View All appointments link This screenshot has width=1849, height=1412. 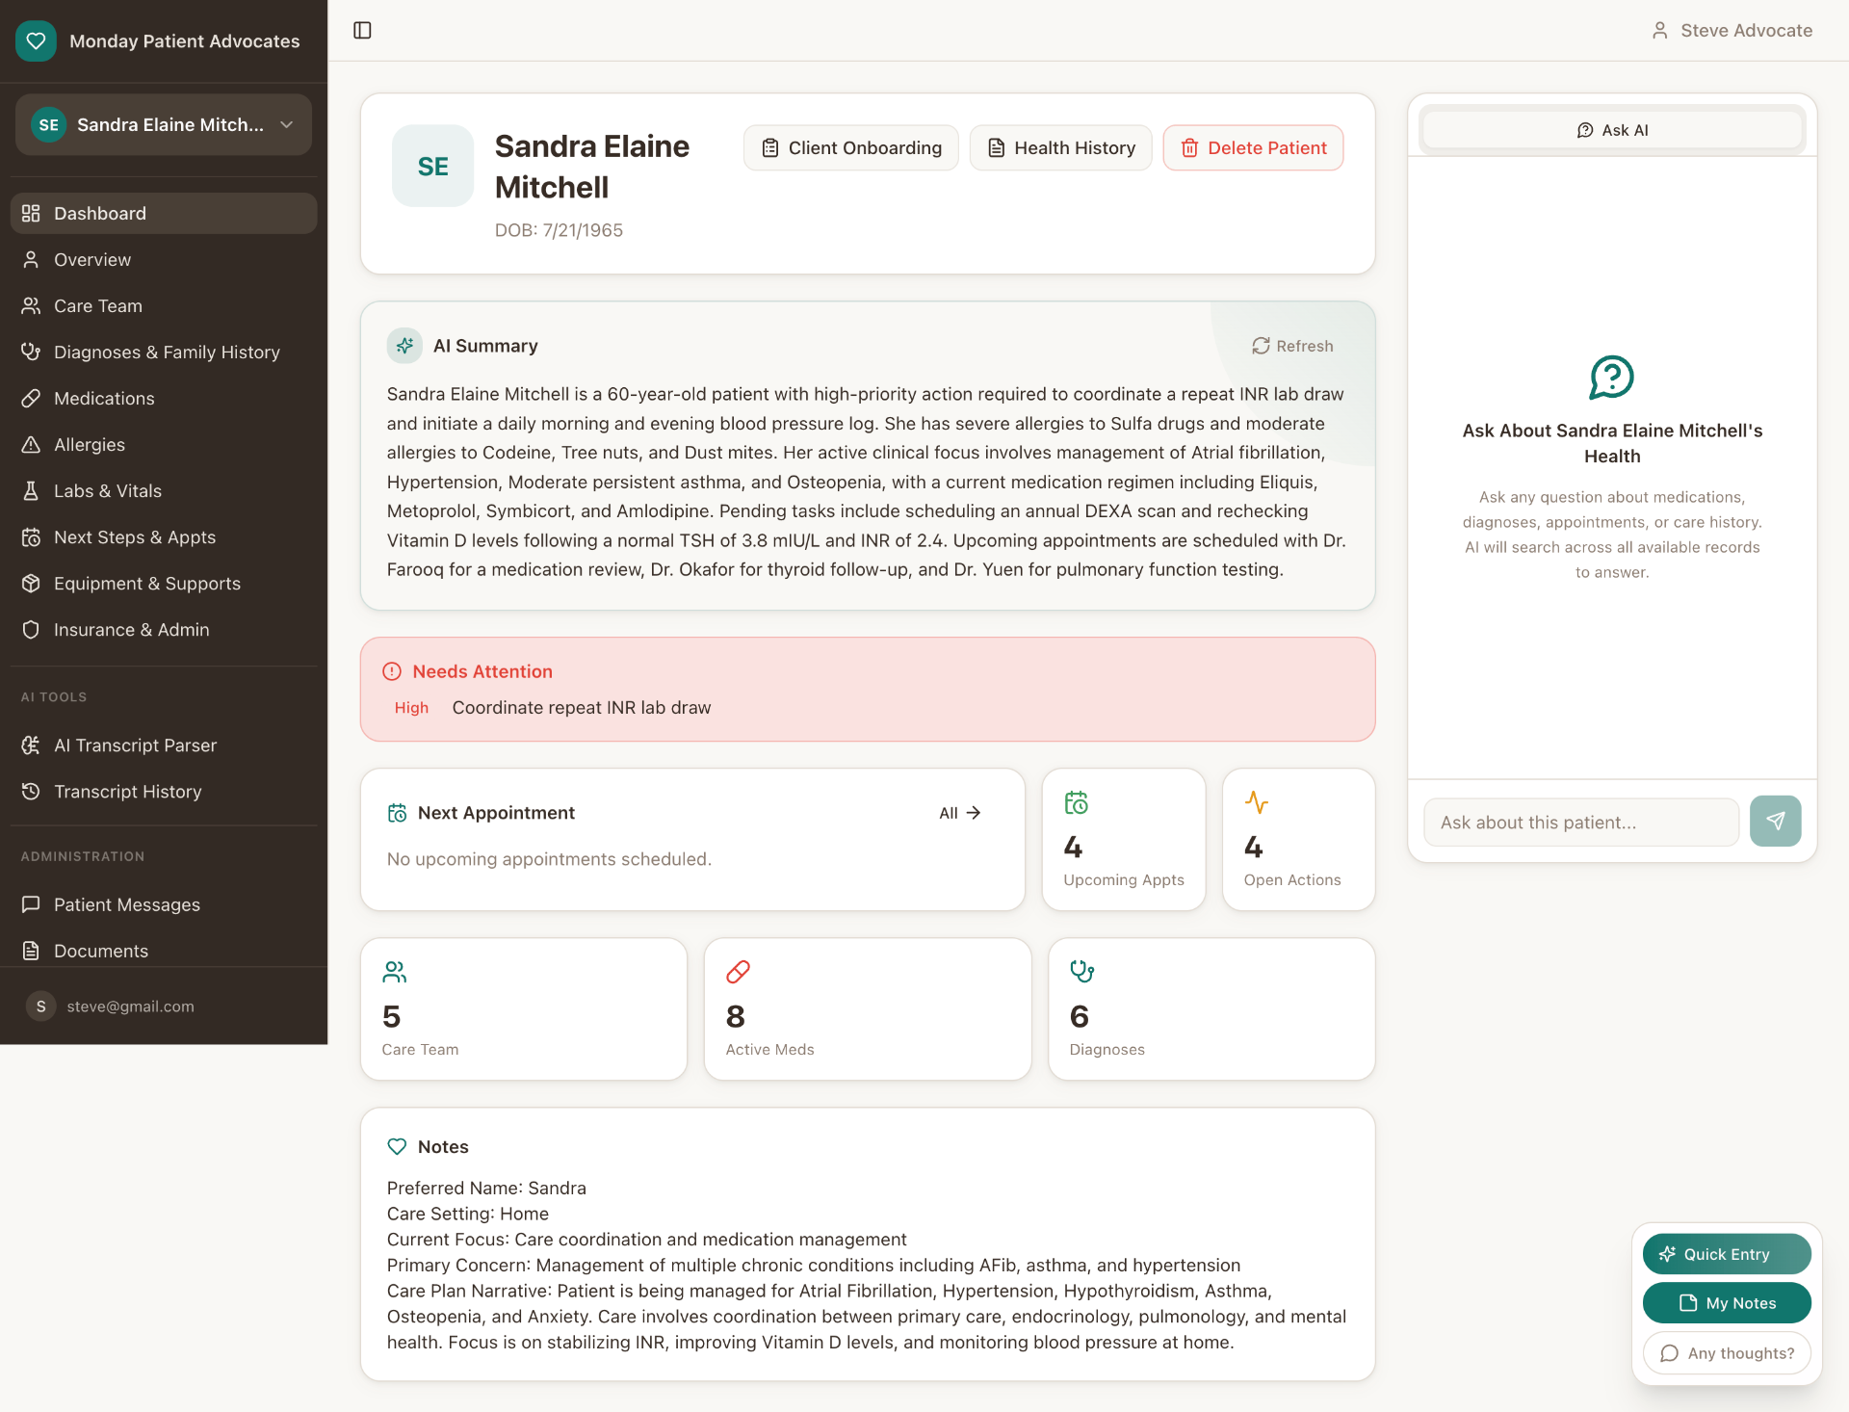coord(960,813)
